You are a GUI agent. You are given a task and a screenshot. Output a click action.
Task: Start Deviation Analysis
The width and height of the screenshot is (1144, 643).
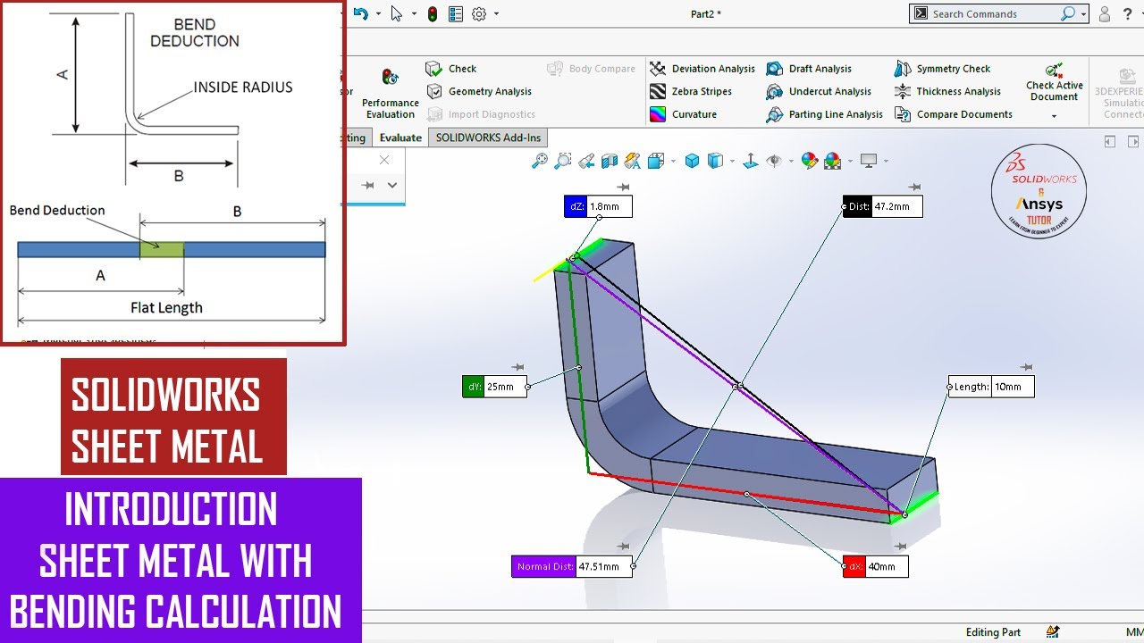pyautogui.click(x=702, y=69)
